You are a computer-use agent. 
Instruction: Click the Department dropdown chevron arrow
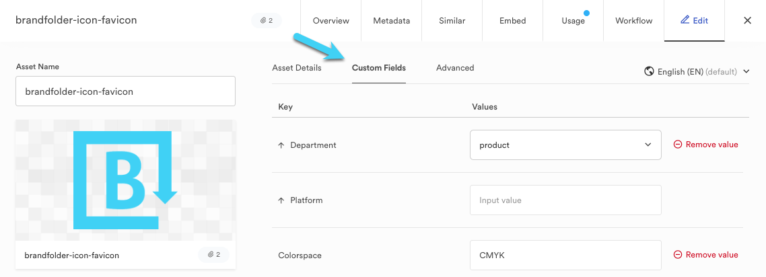pos(648,145)
